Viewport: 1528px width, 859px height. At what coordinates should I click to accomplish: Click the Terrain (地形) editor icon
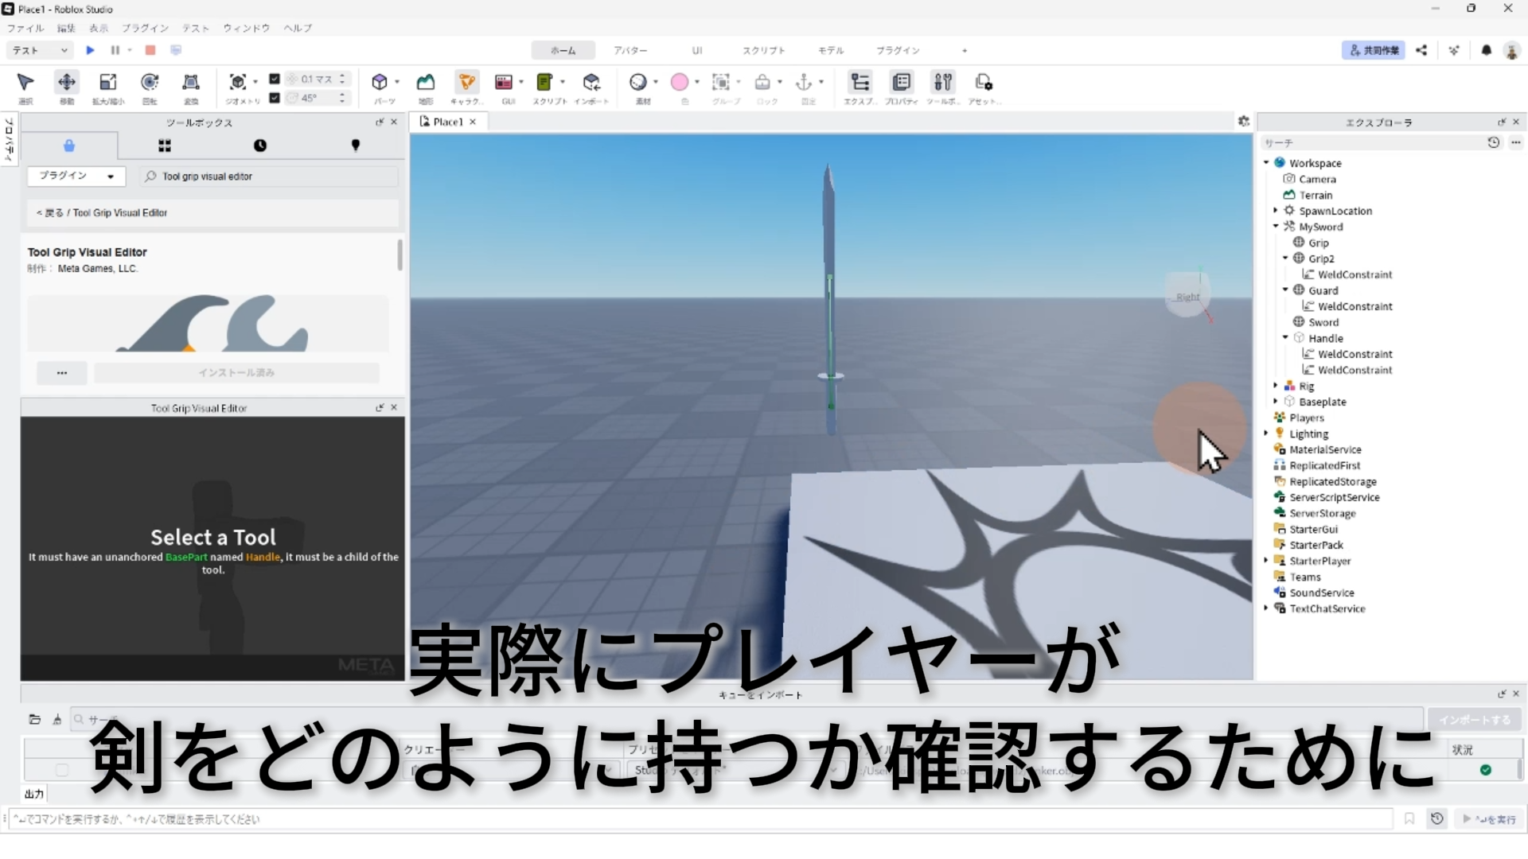[x=426, y=83]
